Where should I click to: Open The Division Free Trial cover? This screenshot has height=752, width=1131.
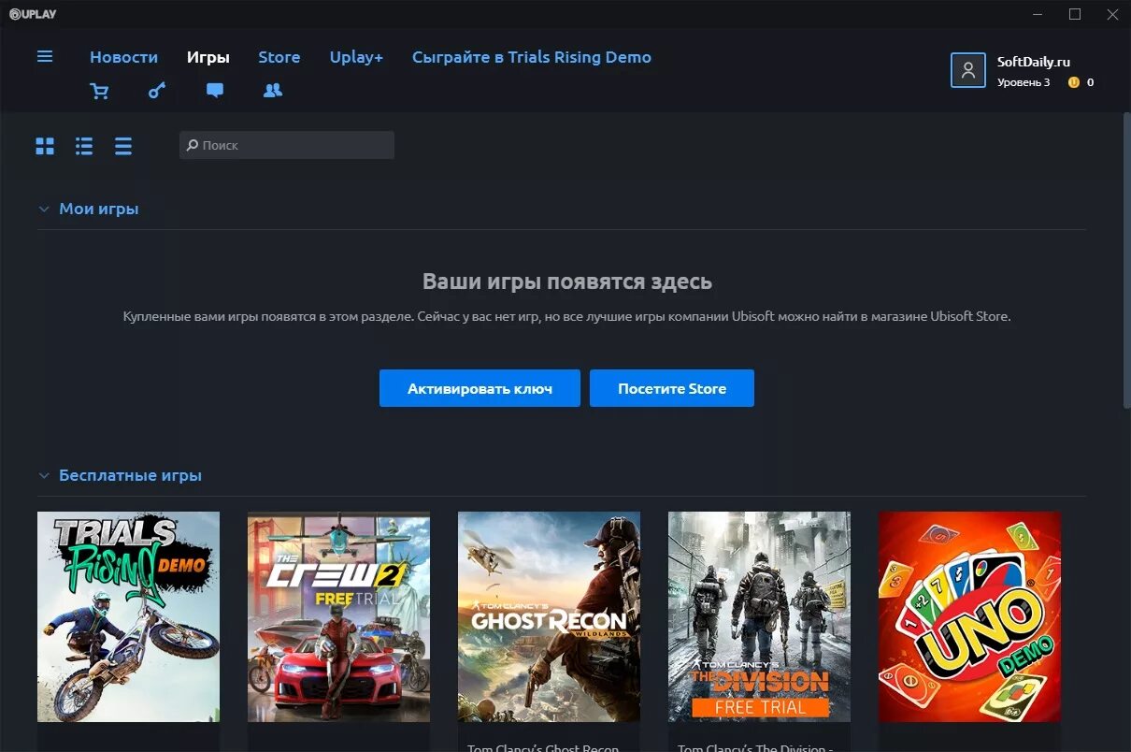pyautogui.click(x=759, y=616)
